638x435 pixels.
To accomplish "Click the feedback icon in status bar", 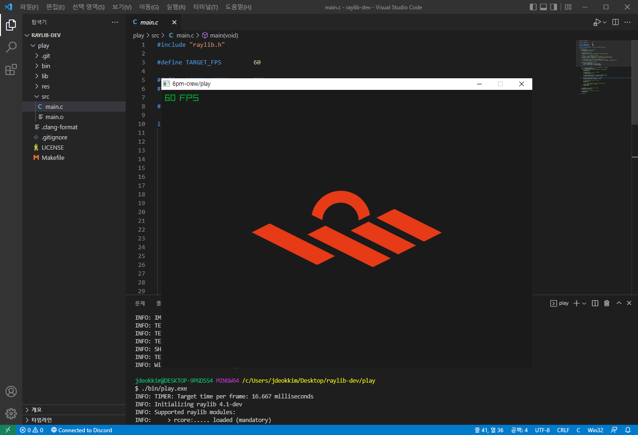I will (x=614, y=430).
